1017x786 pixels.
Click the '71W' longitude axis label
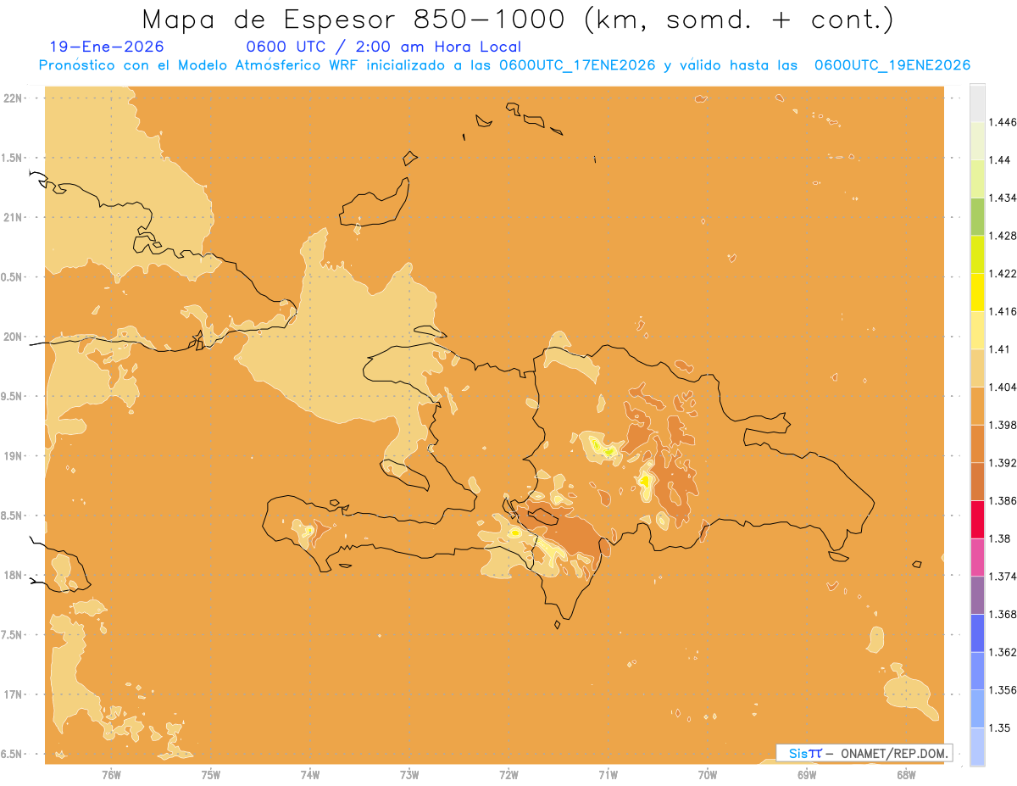click(x=608, y=776)
